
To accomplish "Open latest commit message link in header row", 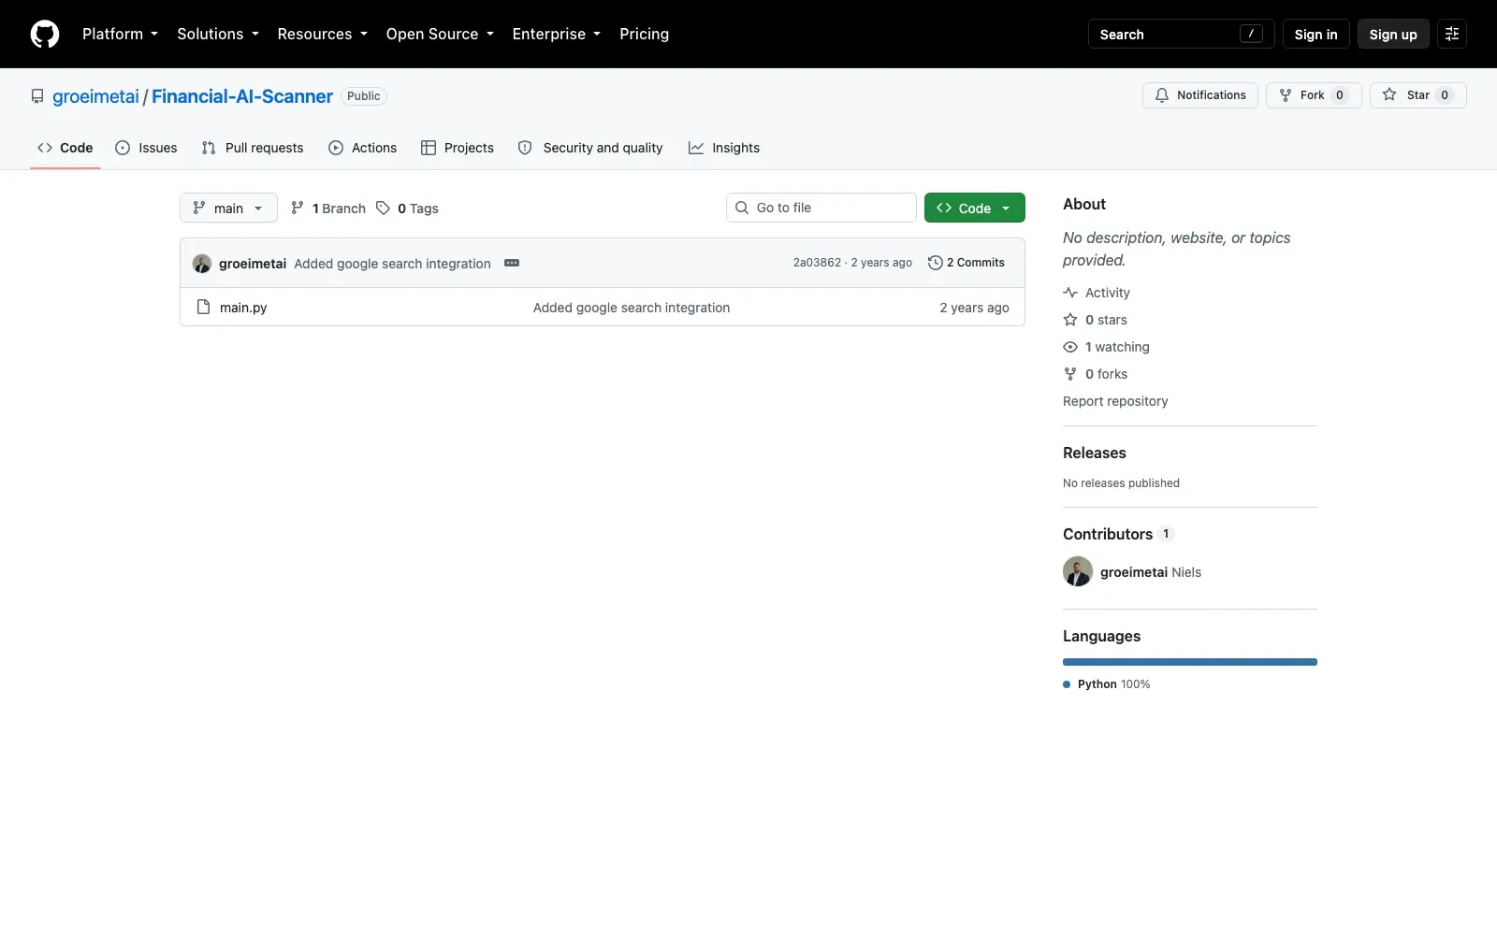I will tap(392, 264).
